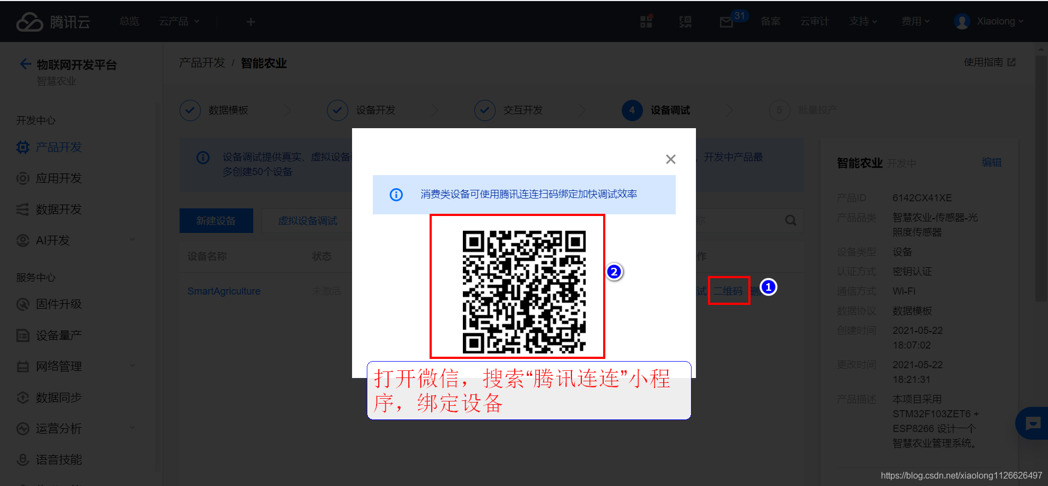Click the plus add shortcut icon
1048x486 pixels.
[x=251, y=22]
